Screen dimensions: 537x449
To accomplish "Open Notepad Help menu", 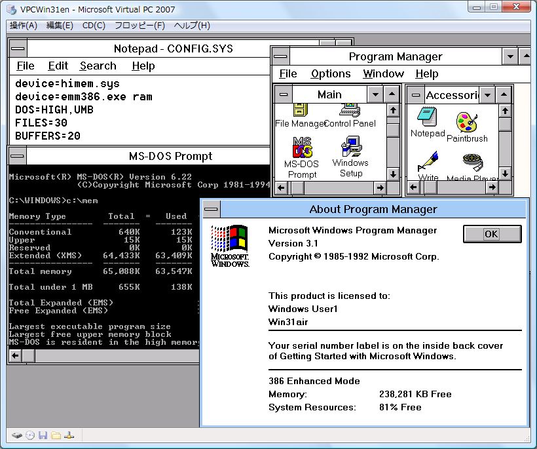I will pos(143,66).
